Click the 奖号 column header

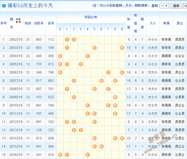pos(51,23)
